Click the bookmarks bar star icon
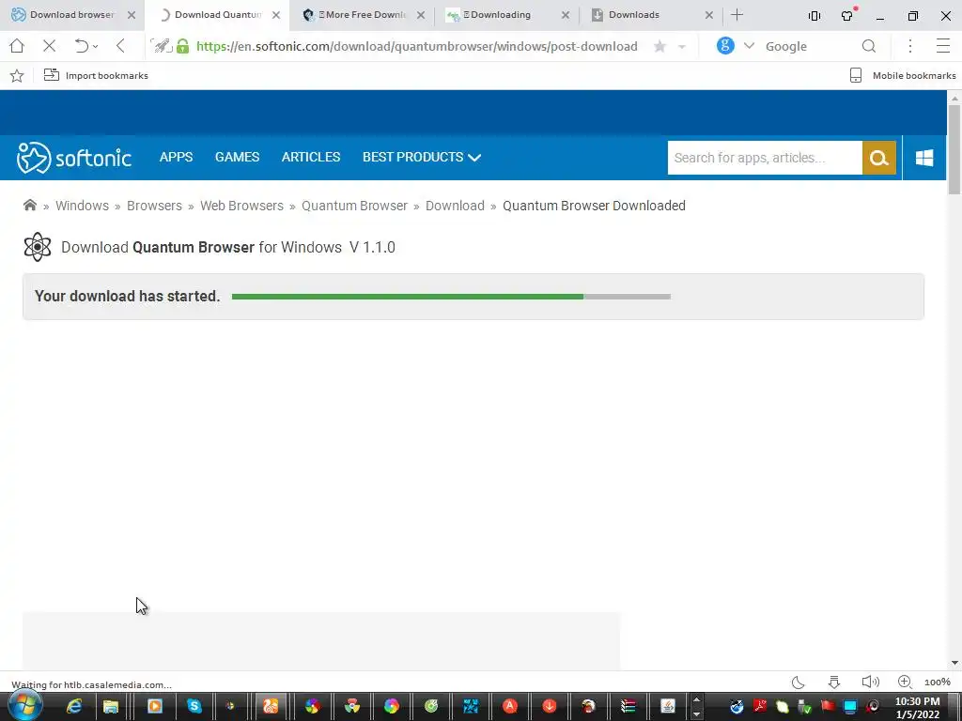This screenshot has height=721, width=962. (17, 75)
